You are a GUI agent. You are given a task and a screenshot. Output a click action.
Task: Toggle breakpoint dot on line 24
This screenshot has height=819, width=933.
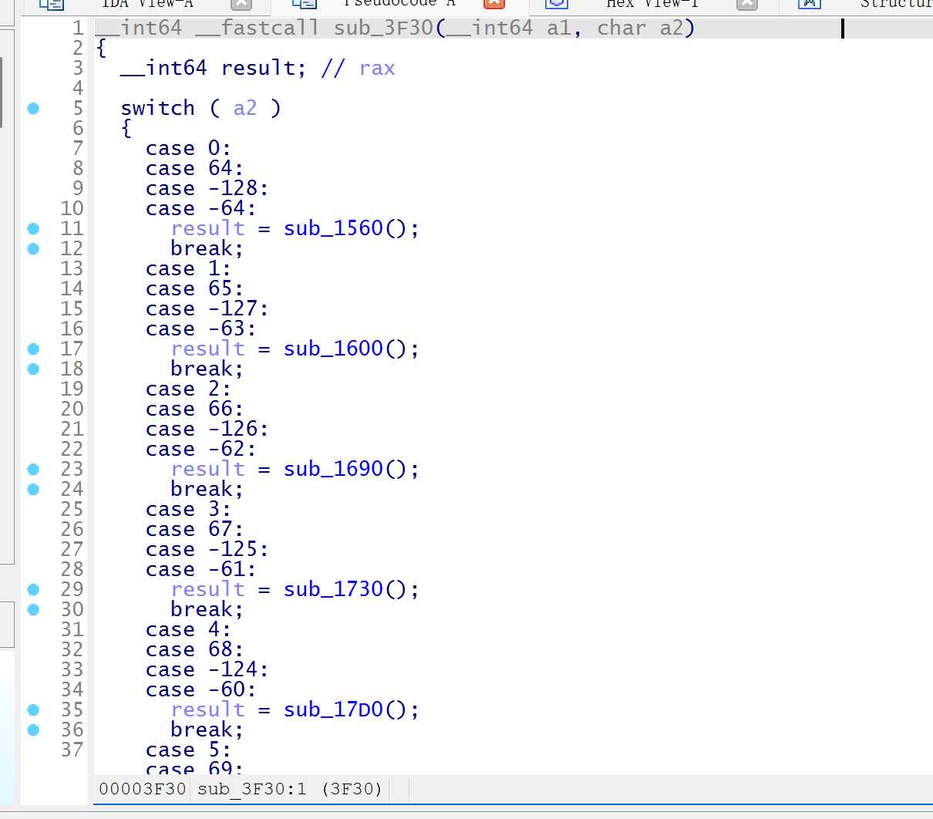(33, 490)
